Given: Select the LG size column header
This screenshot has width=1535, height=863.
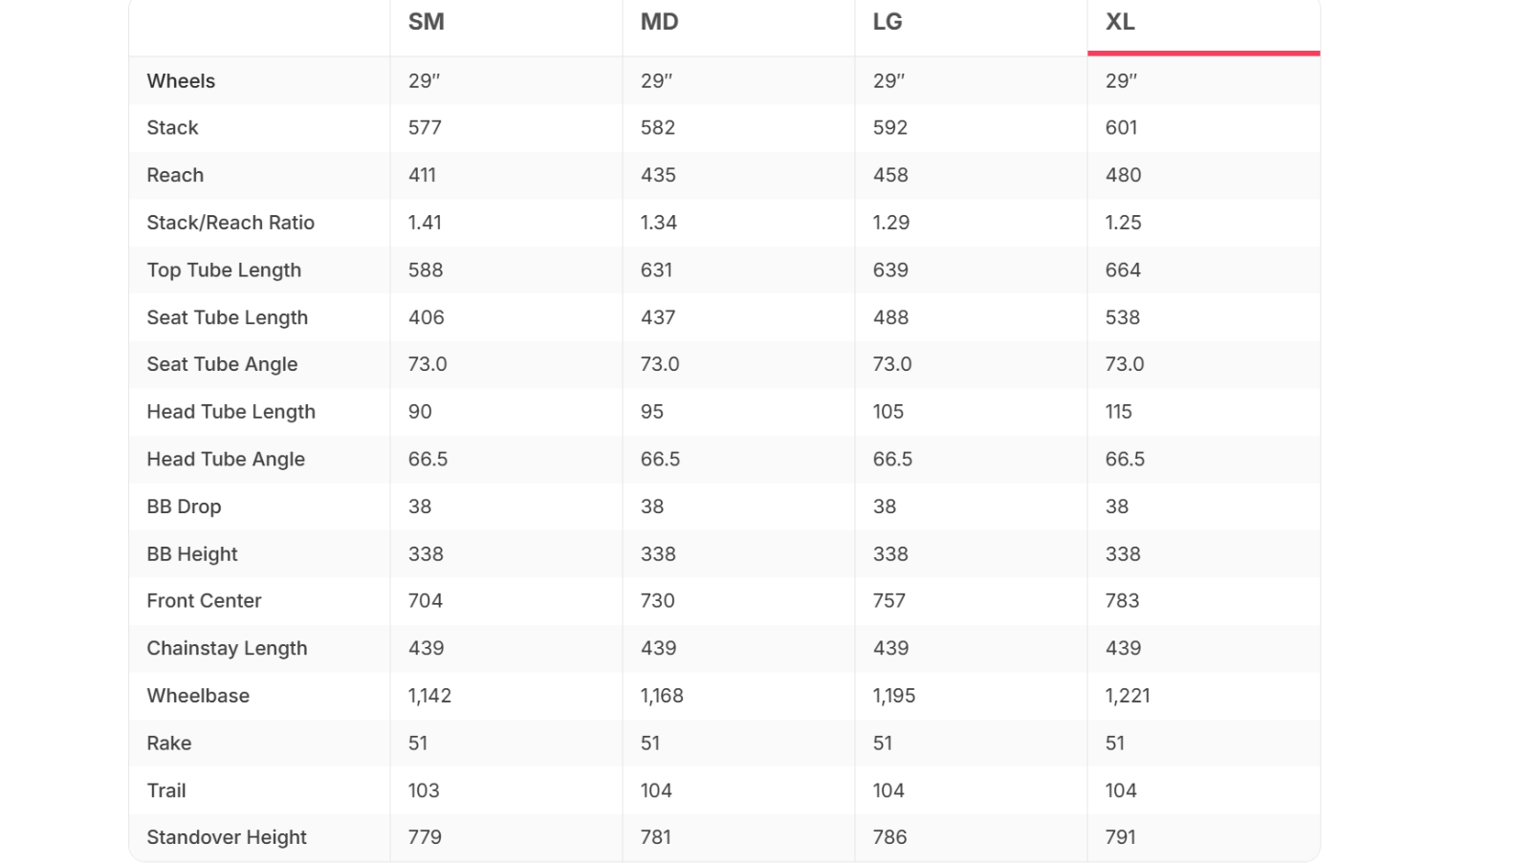Looking at the screenshot, I should [888, 22].
